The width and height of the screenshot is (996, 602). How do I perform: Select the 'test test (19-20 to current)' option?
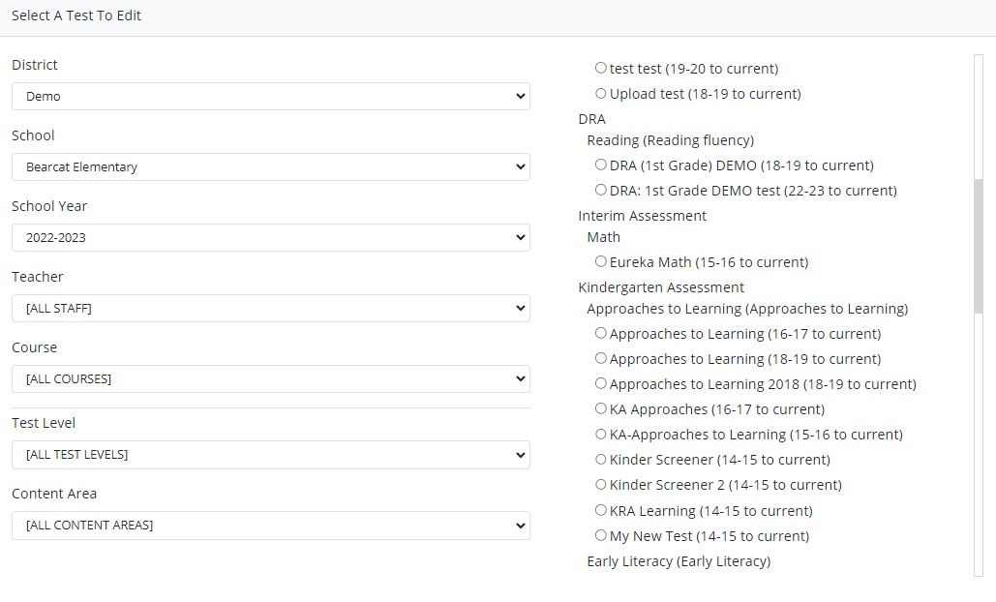pyautogui.click(x=601, y=69)
